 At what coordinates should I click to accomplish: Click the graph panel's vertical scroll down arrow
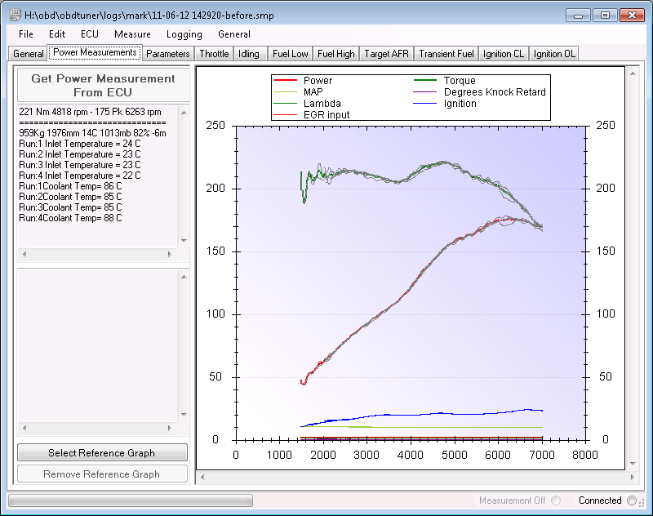(633, 464)
